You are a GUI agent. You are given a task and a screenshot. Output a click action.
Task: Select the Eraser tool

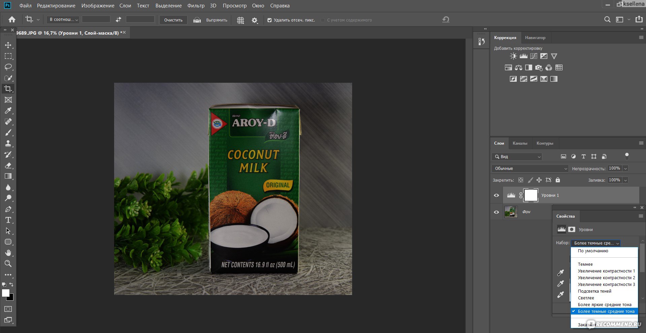[8, 165]
